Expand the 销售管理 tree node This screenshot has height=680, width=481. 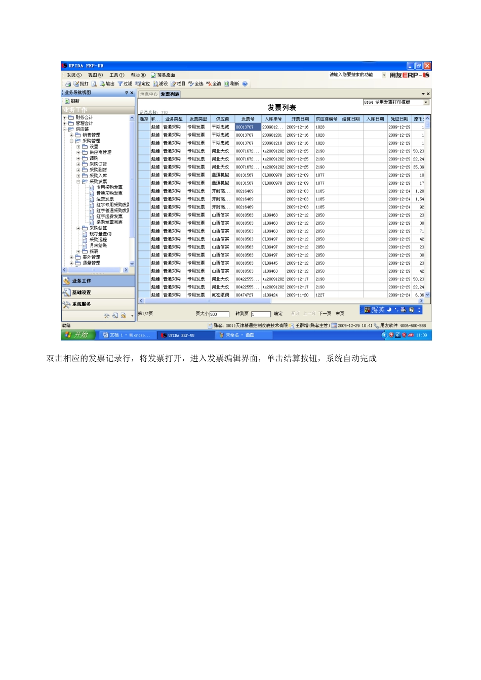coord(71,135)
